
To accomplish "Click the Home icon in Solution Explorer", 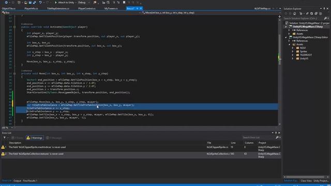I will [294, 13].
